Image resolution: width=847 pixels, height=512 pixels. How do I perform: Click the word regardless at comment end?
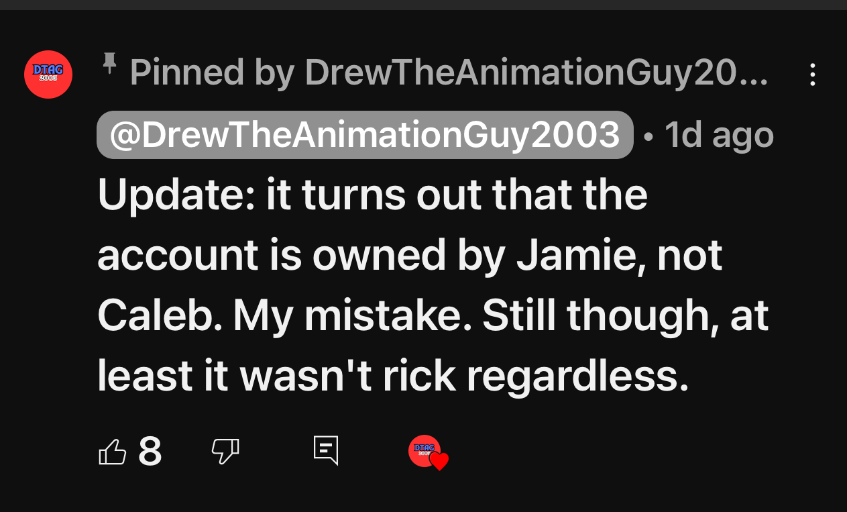point(577,376)
